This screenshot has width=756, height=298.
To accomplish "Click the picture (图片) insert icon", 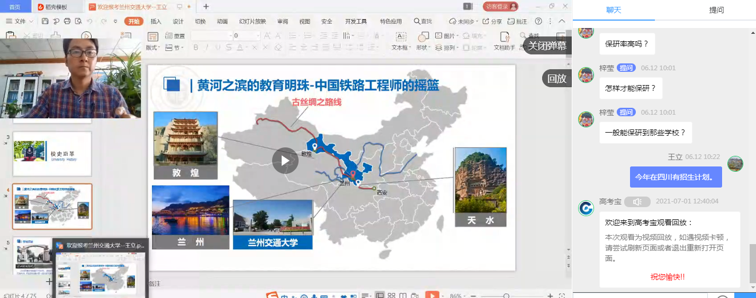I will point(445,36).
